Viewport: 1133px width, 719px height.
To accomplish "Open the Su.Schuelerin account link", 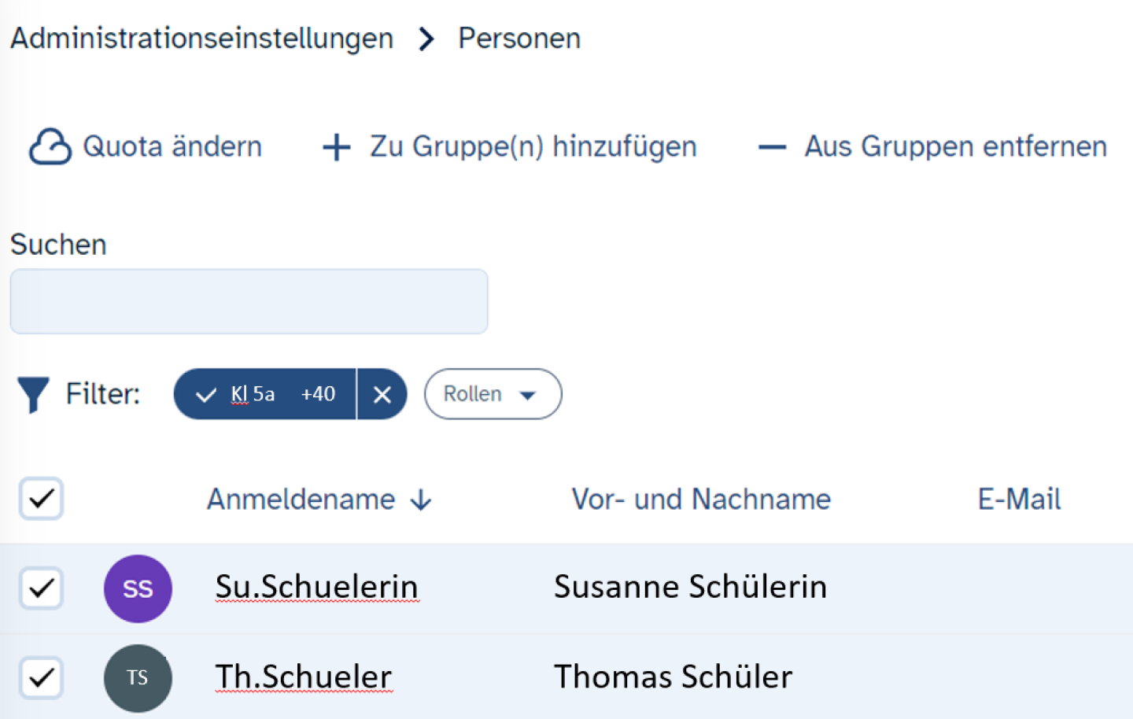I will point(316,587).
